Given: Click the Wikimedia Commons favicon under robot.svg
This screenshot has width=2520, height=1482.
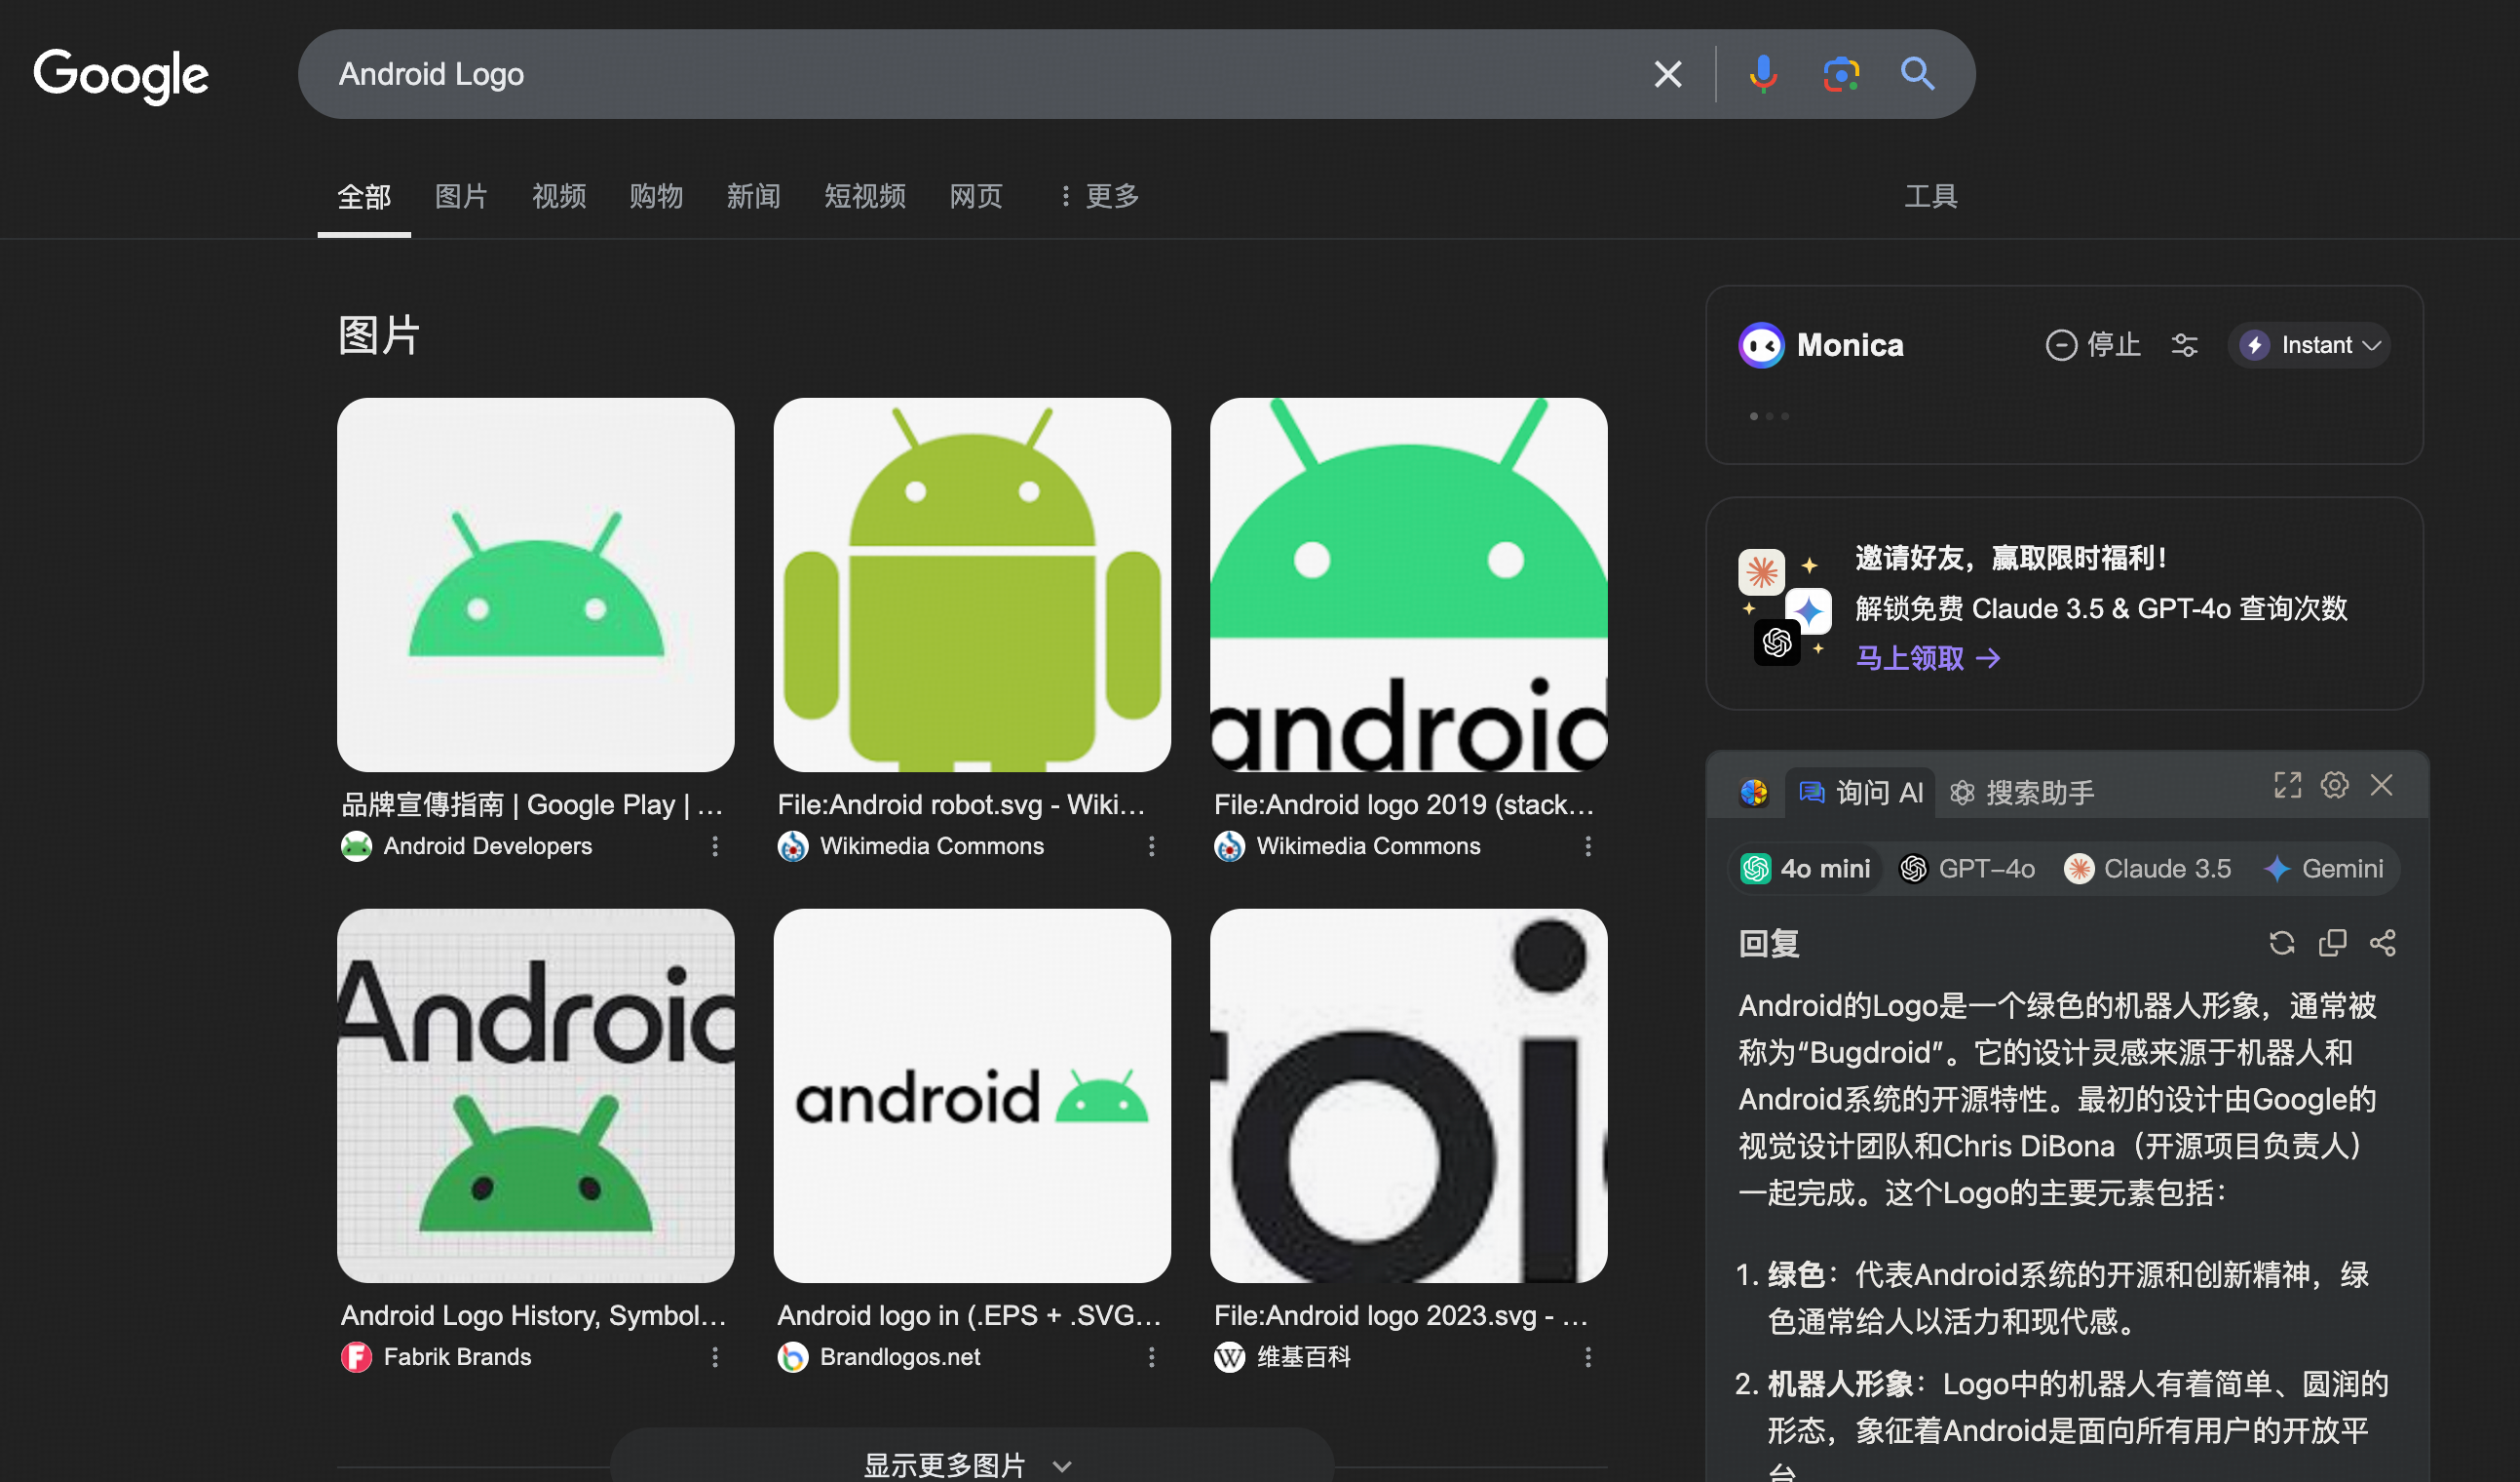Looking at the screenshot, I should coord(792,846).
